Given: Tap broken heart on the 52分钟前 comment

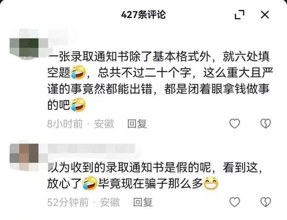Looking at the screenshot, I should tap(265, 202).
